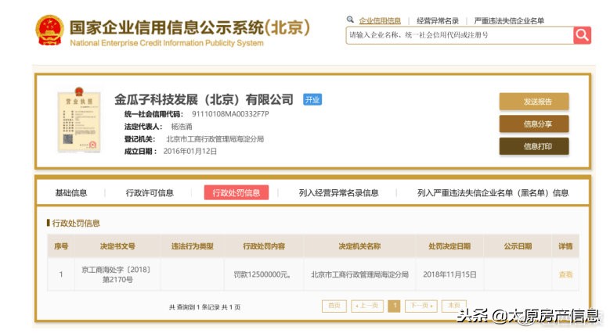
Task: Go to 首页 first page button
Action: 334,306
